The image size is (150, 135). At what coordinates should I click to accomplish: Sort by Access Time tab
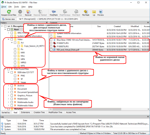[x=71, y=113]
